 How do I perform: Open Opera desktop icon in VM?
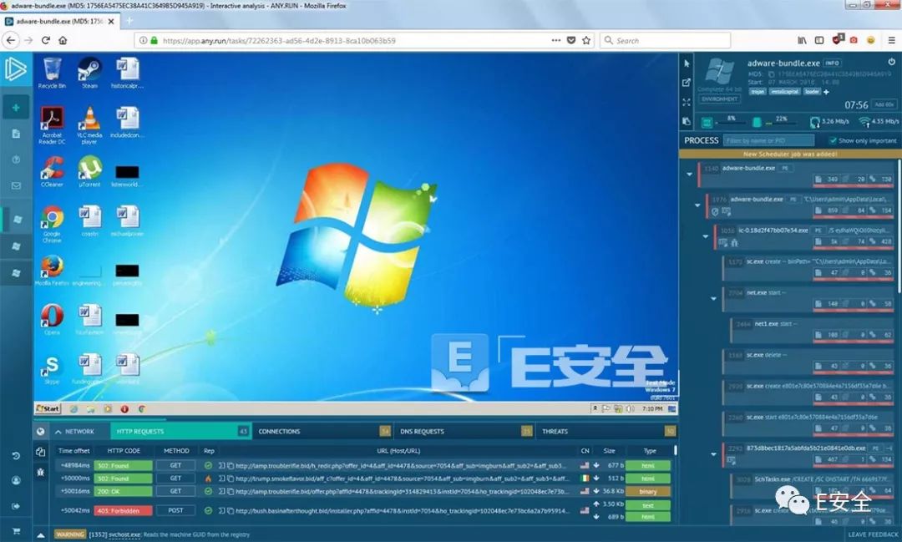[52, 320]
